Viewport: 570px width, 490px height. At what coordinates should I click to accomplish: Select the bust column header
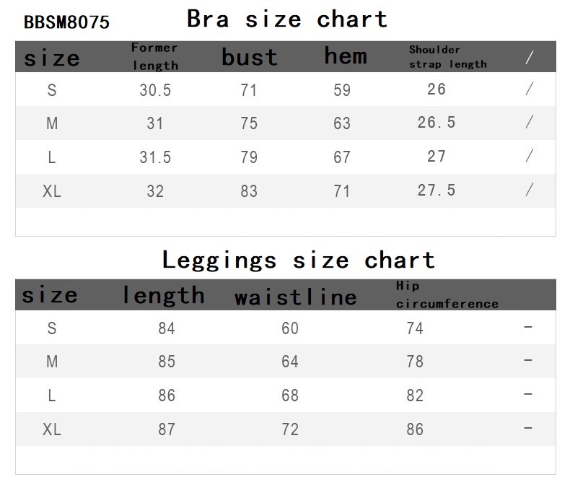point(250,57)
